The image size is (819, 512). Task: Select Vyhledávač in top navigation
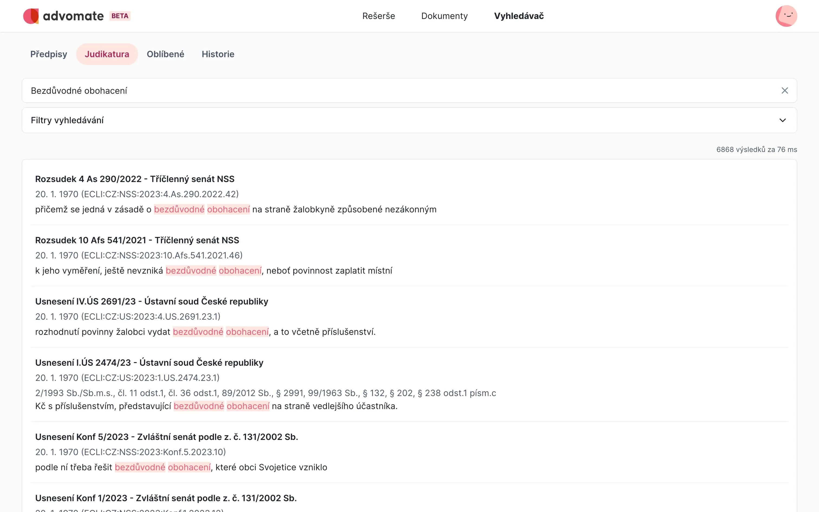[x=518, y=16]
